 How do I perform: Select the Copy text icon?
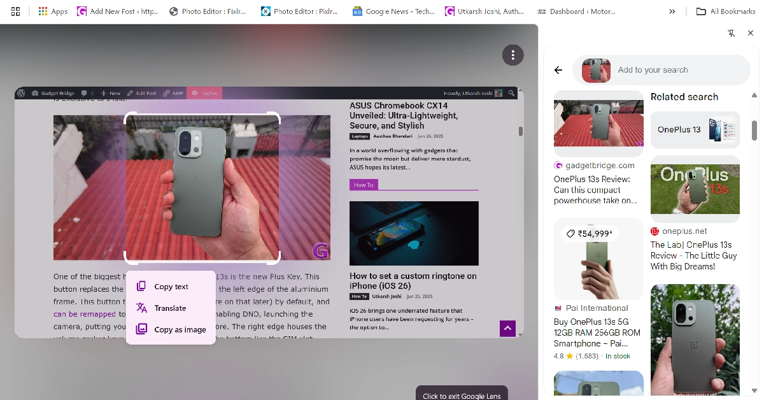click(141, 287)
